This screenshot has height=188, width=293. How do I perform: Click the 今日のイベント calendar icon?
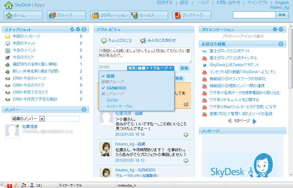pos(8,50)
